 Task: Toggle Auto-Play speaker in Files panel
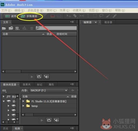pos(46,77)
